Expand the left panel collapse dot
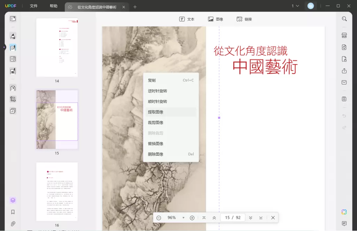Screen dimensions: 357x231 [4, 47]
